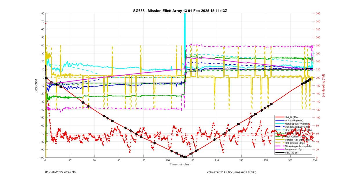The width and height of the screenshot is (348, 177).
Task: Click right heading axis tick label 140
Action: pyautogui.click(x=318, y=101)
